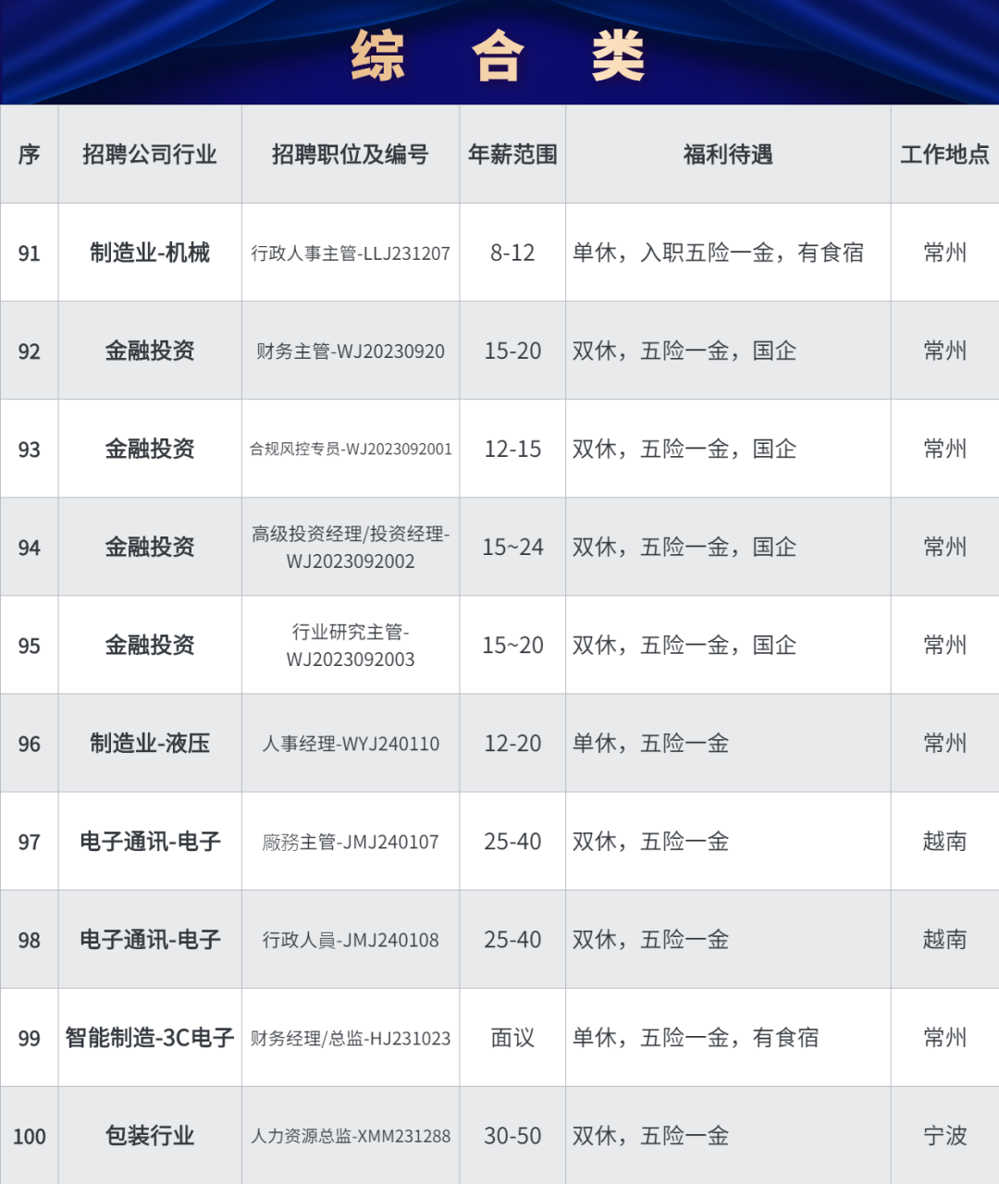This screenshot has height=1184, width=999.
Task: Click 双休，五险一金，国企 in row 93
Action: 684,449
